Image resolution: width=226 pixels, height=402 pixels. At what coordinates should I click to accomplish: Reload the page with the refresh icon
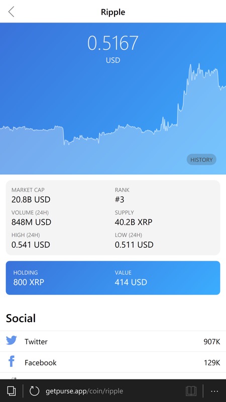(x=34, y=391)
